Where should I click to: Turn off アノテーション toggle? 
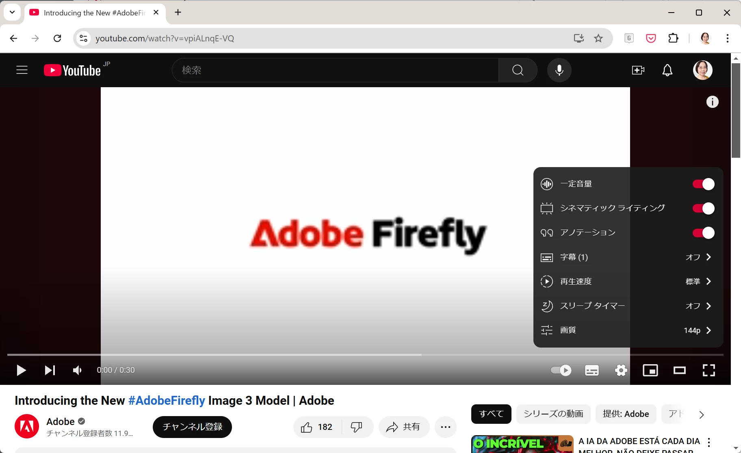click(704, 233)
